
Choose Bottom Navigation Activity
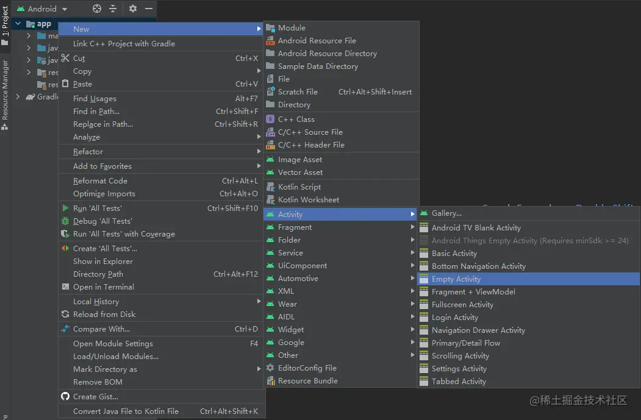[x=529, y=266]
